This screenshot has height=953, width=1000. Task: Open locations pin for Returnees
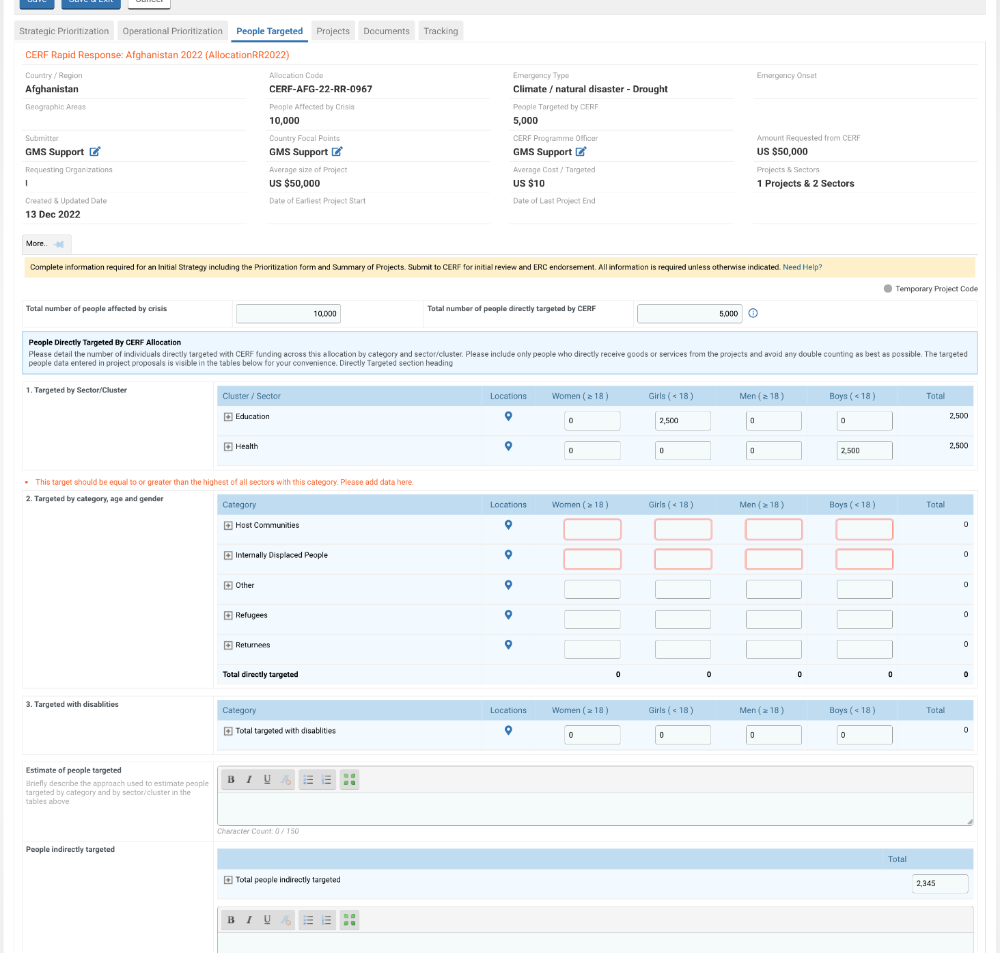pyautogui.click(x=508, y=645)
